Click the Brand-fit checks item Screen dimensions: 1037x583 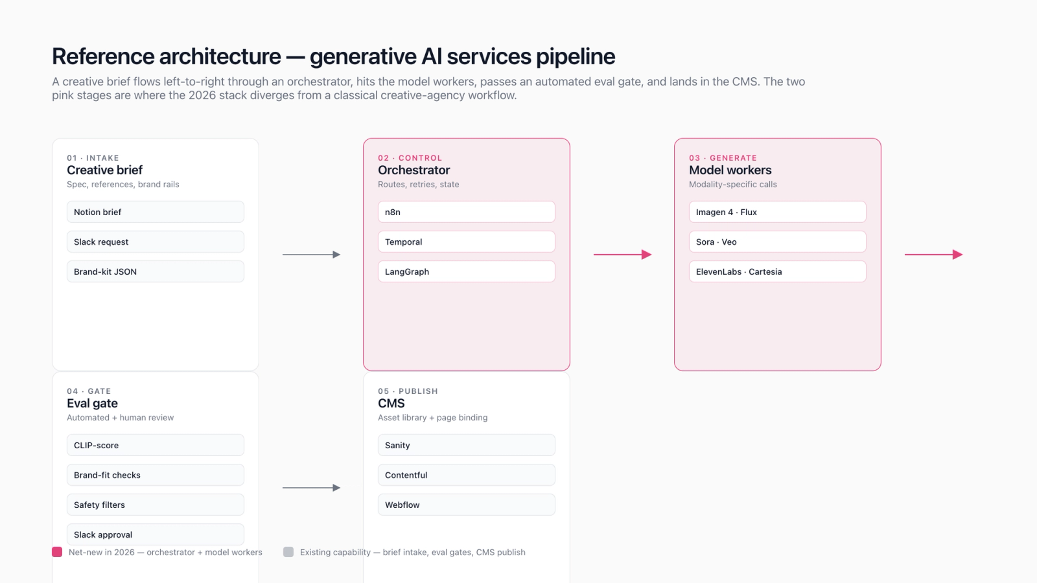point(156,475)
